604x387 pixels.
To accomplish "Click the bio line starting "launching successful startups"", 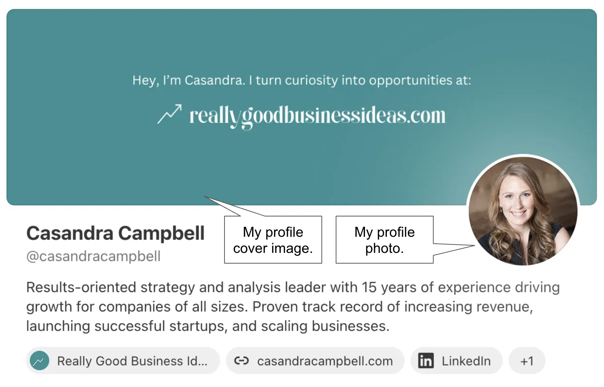I will (208, 326).
